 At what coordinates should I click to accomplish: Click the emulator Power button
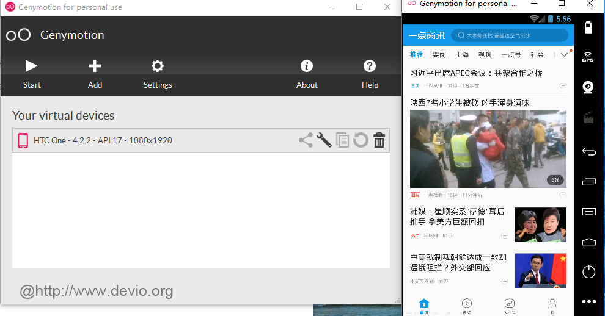588,271
